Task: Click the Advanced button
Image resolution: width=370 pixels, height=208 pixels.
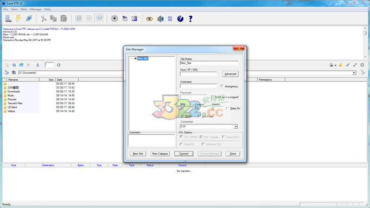Action: (x=230, y=74)
